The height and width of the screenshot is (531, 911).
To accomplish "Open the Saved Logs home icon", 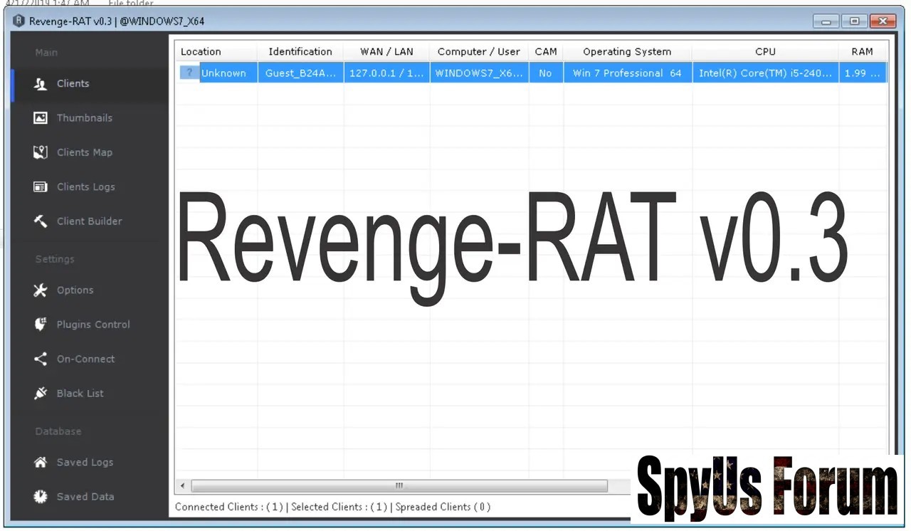I will click(41, 463).
